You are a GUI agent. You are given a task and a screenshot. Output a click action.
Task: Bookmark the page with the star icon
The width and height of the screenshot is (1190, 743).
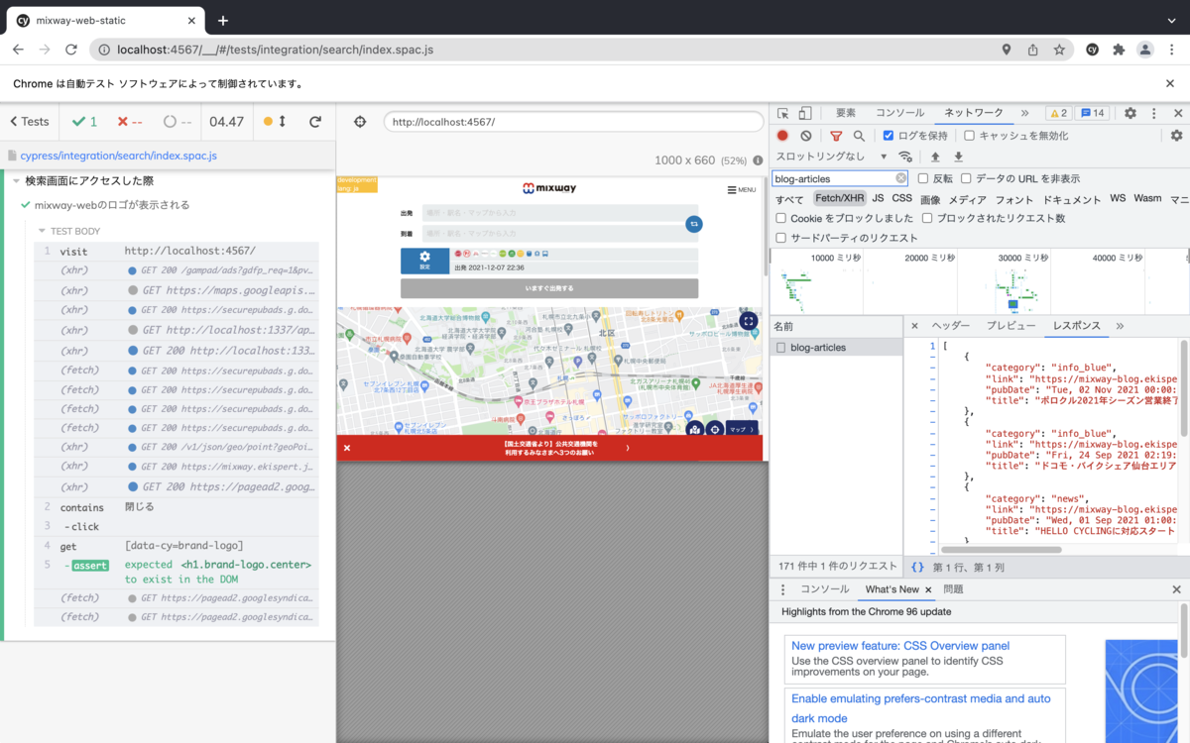(1059, 50)
